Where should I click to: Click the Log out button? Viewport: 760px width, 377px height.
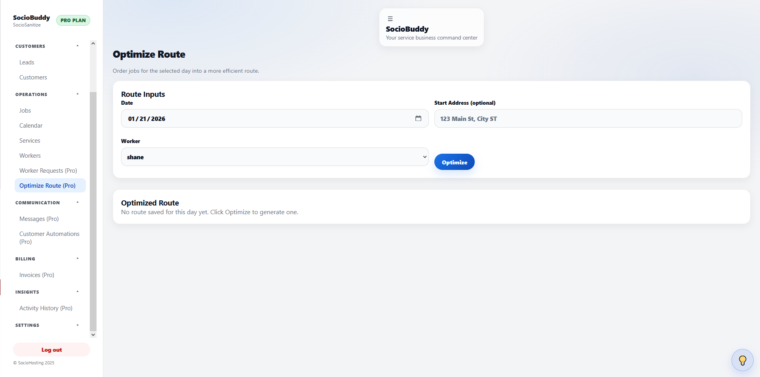[x=51, y=350]
